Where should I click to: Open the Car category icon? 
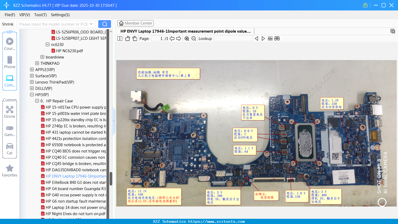10,149
